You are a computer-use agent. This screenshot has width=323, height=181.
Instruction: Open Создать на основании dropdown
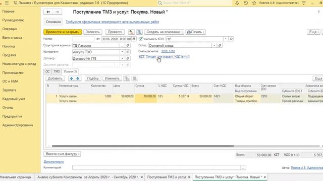pos(165,32)
